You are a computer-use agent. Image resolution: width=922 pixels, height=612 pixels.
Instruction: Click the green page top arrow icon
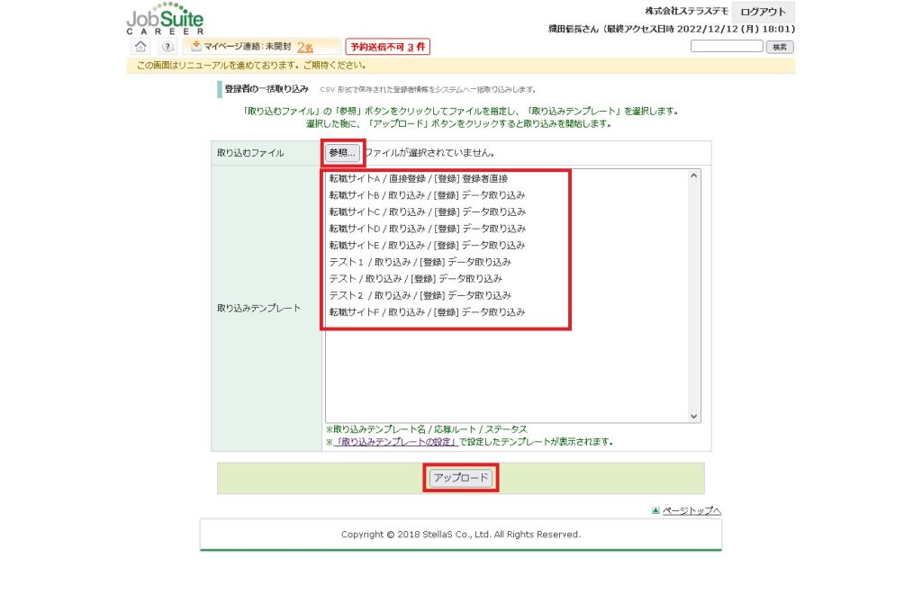655,511
